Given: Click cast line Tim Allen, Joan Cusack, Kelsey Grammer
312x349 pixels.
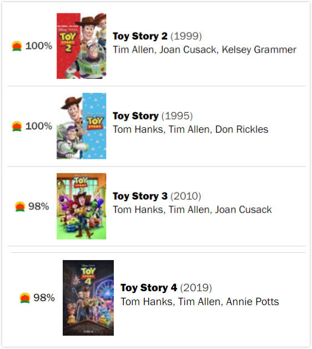Looking at the screenshot, I should click(x=205, y=50).
